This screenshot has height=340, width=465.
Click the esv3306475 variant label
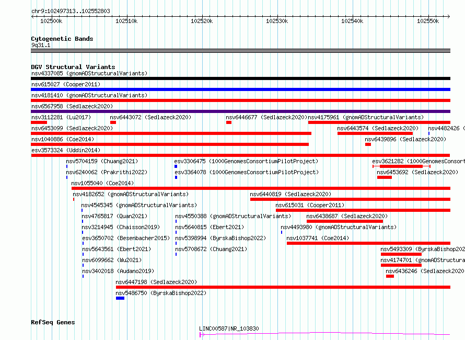246,161
